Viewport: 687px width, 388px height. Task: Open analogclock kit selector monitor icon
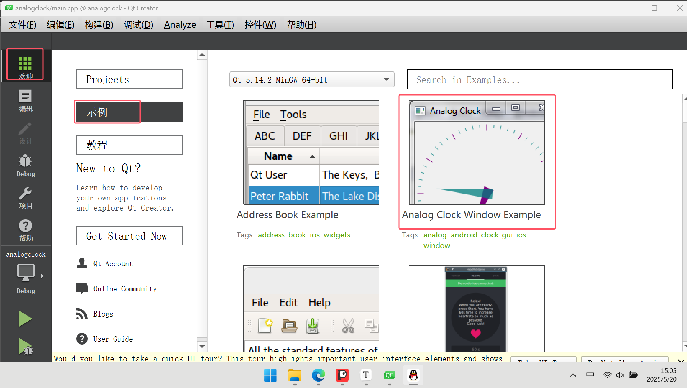click(26, 273)
